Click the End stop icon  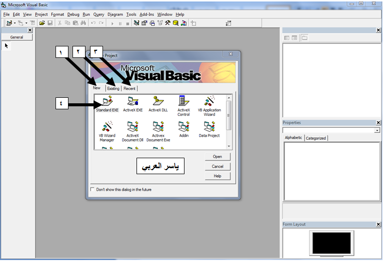point(127,24)
